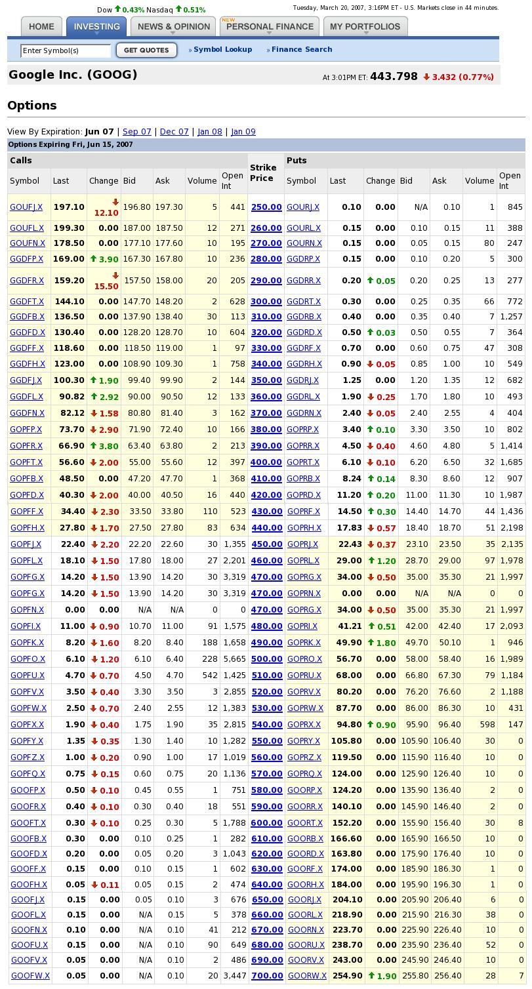This screenshot has width=532, height=989.
Task: Click the 700.00 strike price link
Action: tap(267, 976)
